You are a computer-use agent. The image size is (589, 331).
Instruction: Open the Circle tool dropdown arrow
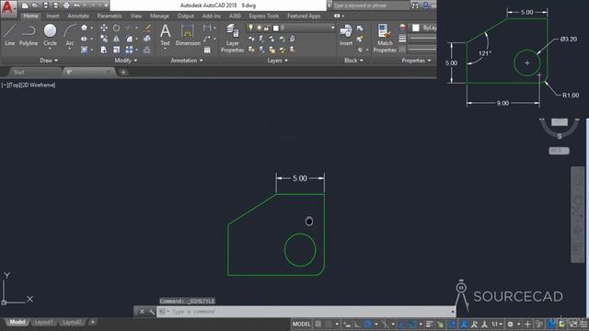pyautogui.click(x=50, y=49)
